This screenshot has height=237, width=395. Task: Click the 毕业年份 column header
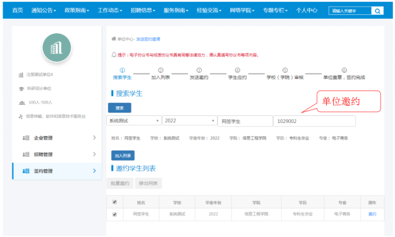[x=213, y=202]
